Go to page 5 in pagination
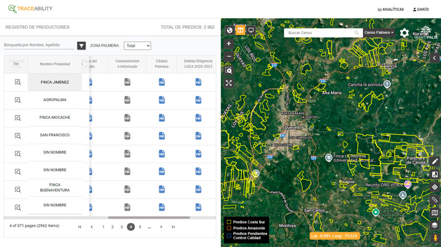This screenshot has width=441, height=247. pyautogui.click(x=140, y=227)
